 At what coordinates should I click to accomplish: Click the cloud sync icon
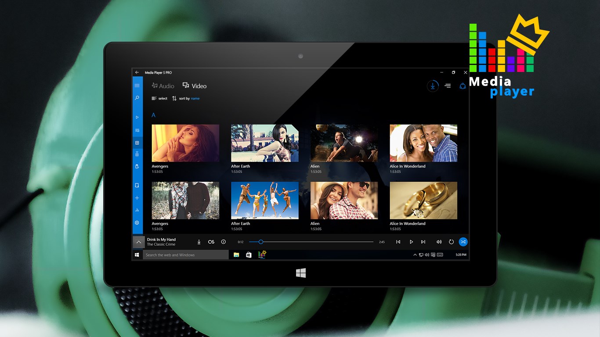pyautogui.click(x=463, y=86)
